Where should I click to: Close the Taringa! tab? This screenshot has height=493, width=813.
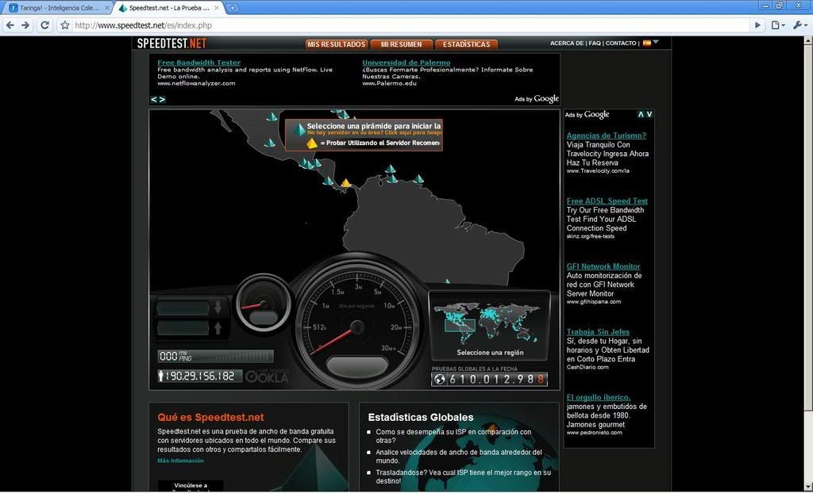107,8
